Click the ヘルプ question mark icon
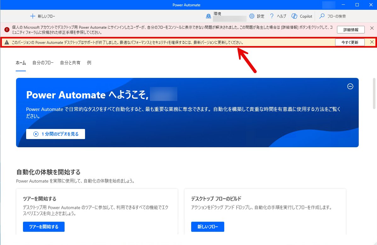This screenshot has height=245, width=377. pyautogui.click(x=272, y=16)
